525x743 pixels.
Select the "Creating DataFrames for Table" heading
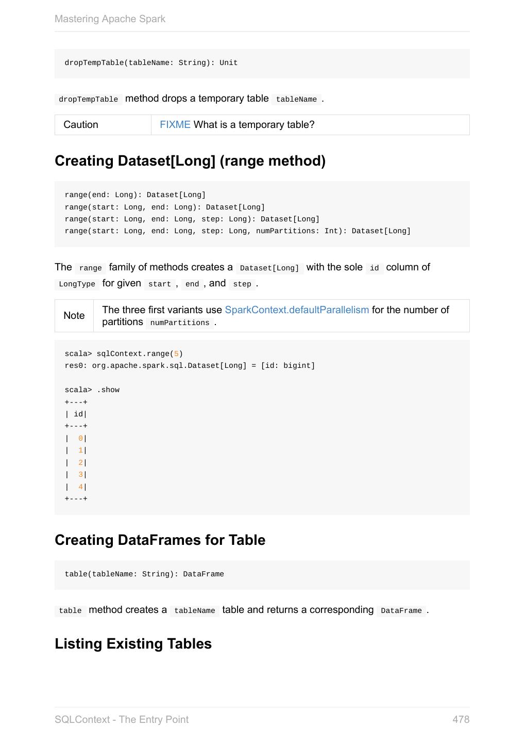pos(160,540)
